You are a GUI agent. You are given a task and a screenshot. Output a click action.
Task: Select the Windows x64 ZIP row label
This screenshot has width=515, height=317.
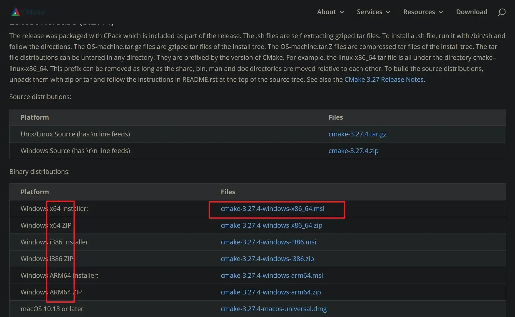[46, 225]
